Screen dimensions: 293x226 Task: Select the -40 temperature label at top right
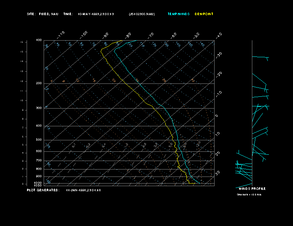218,35
